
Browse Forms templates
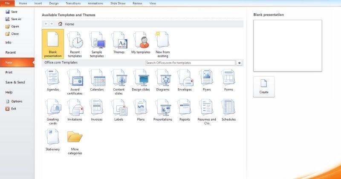[228, 80]
